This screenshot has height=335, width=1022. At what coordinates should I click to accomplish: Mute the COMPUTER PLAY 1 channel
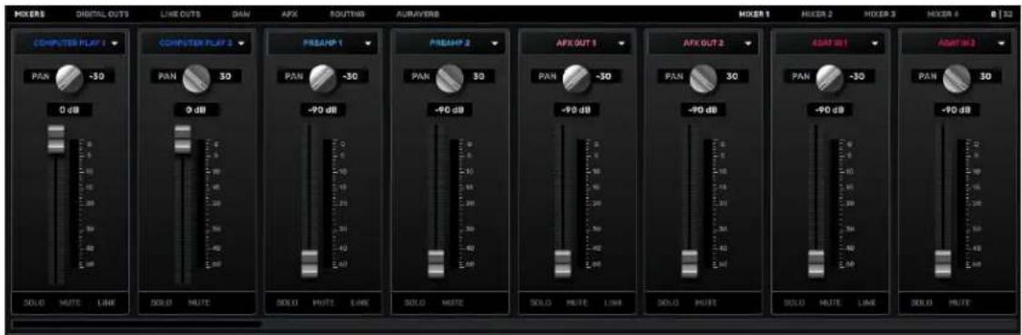70,302
